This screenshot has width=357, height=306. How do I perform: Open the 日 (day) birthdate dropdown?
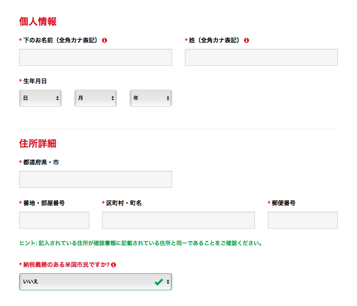[40, 98]
